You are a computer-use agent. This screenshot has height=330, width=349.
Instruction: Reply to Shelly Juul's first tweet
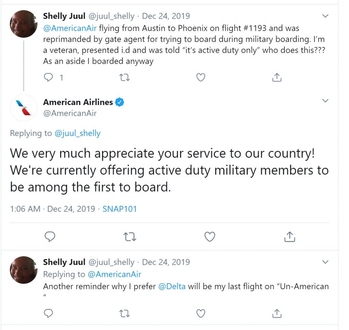pyautogui.click(x=48, y=77)
